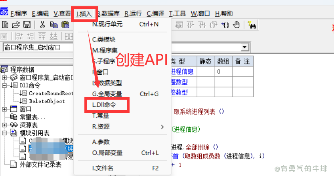The width and height of the screenshot is (334, 176).
Task: Click the Cut scissors icon
Action: click(x=42, y=25)
